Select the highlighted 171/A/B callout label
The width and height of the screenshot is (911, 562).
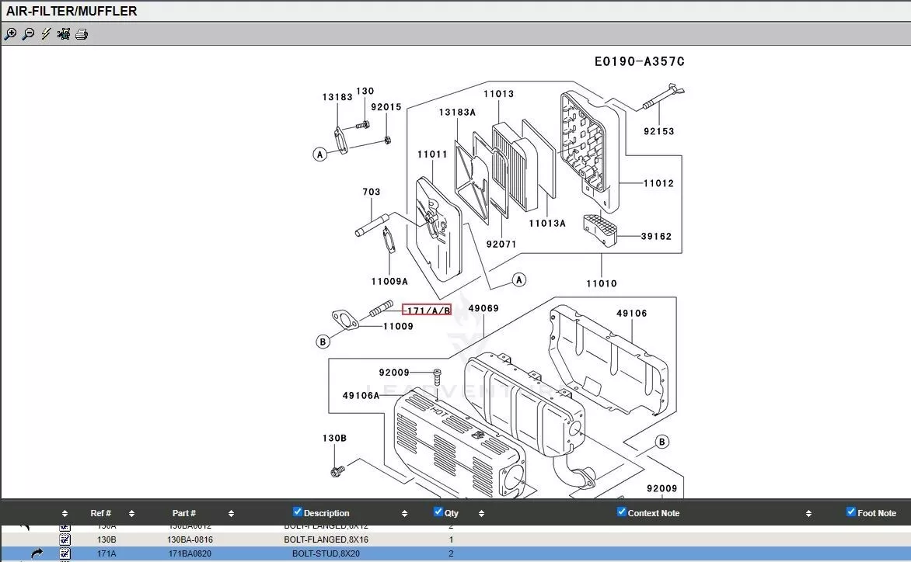point(427,310)
